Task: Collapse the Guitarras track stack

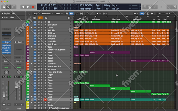Action: pyautogui.click(x=32, y=63)
